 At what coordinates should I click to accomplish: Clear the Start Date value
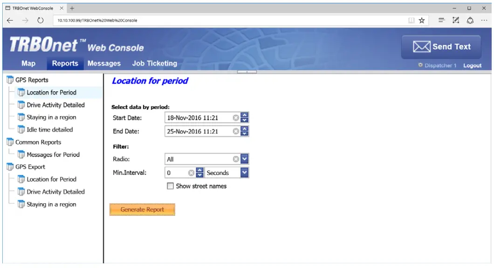point(236,118)
